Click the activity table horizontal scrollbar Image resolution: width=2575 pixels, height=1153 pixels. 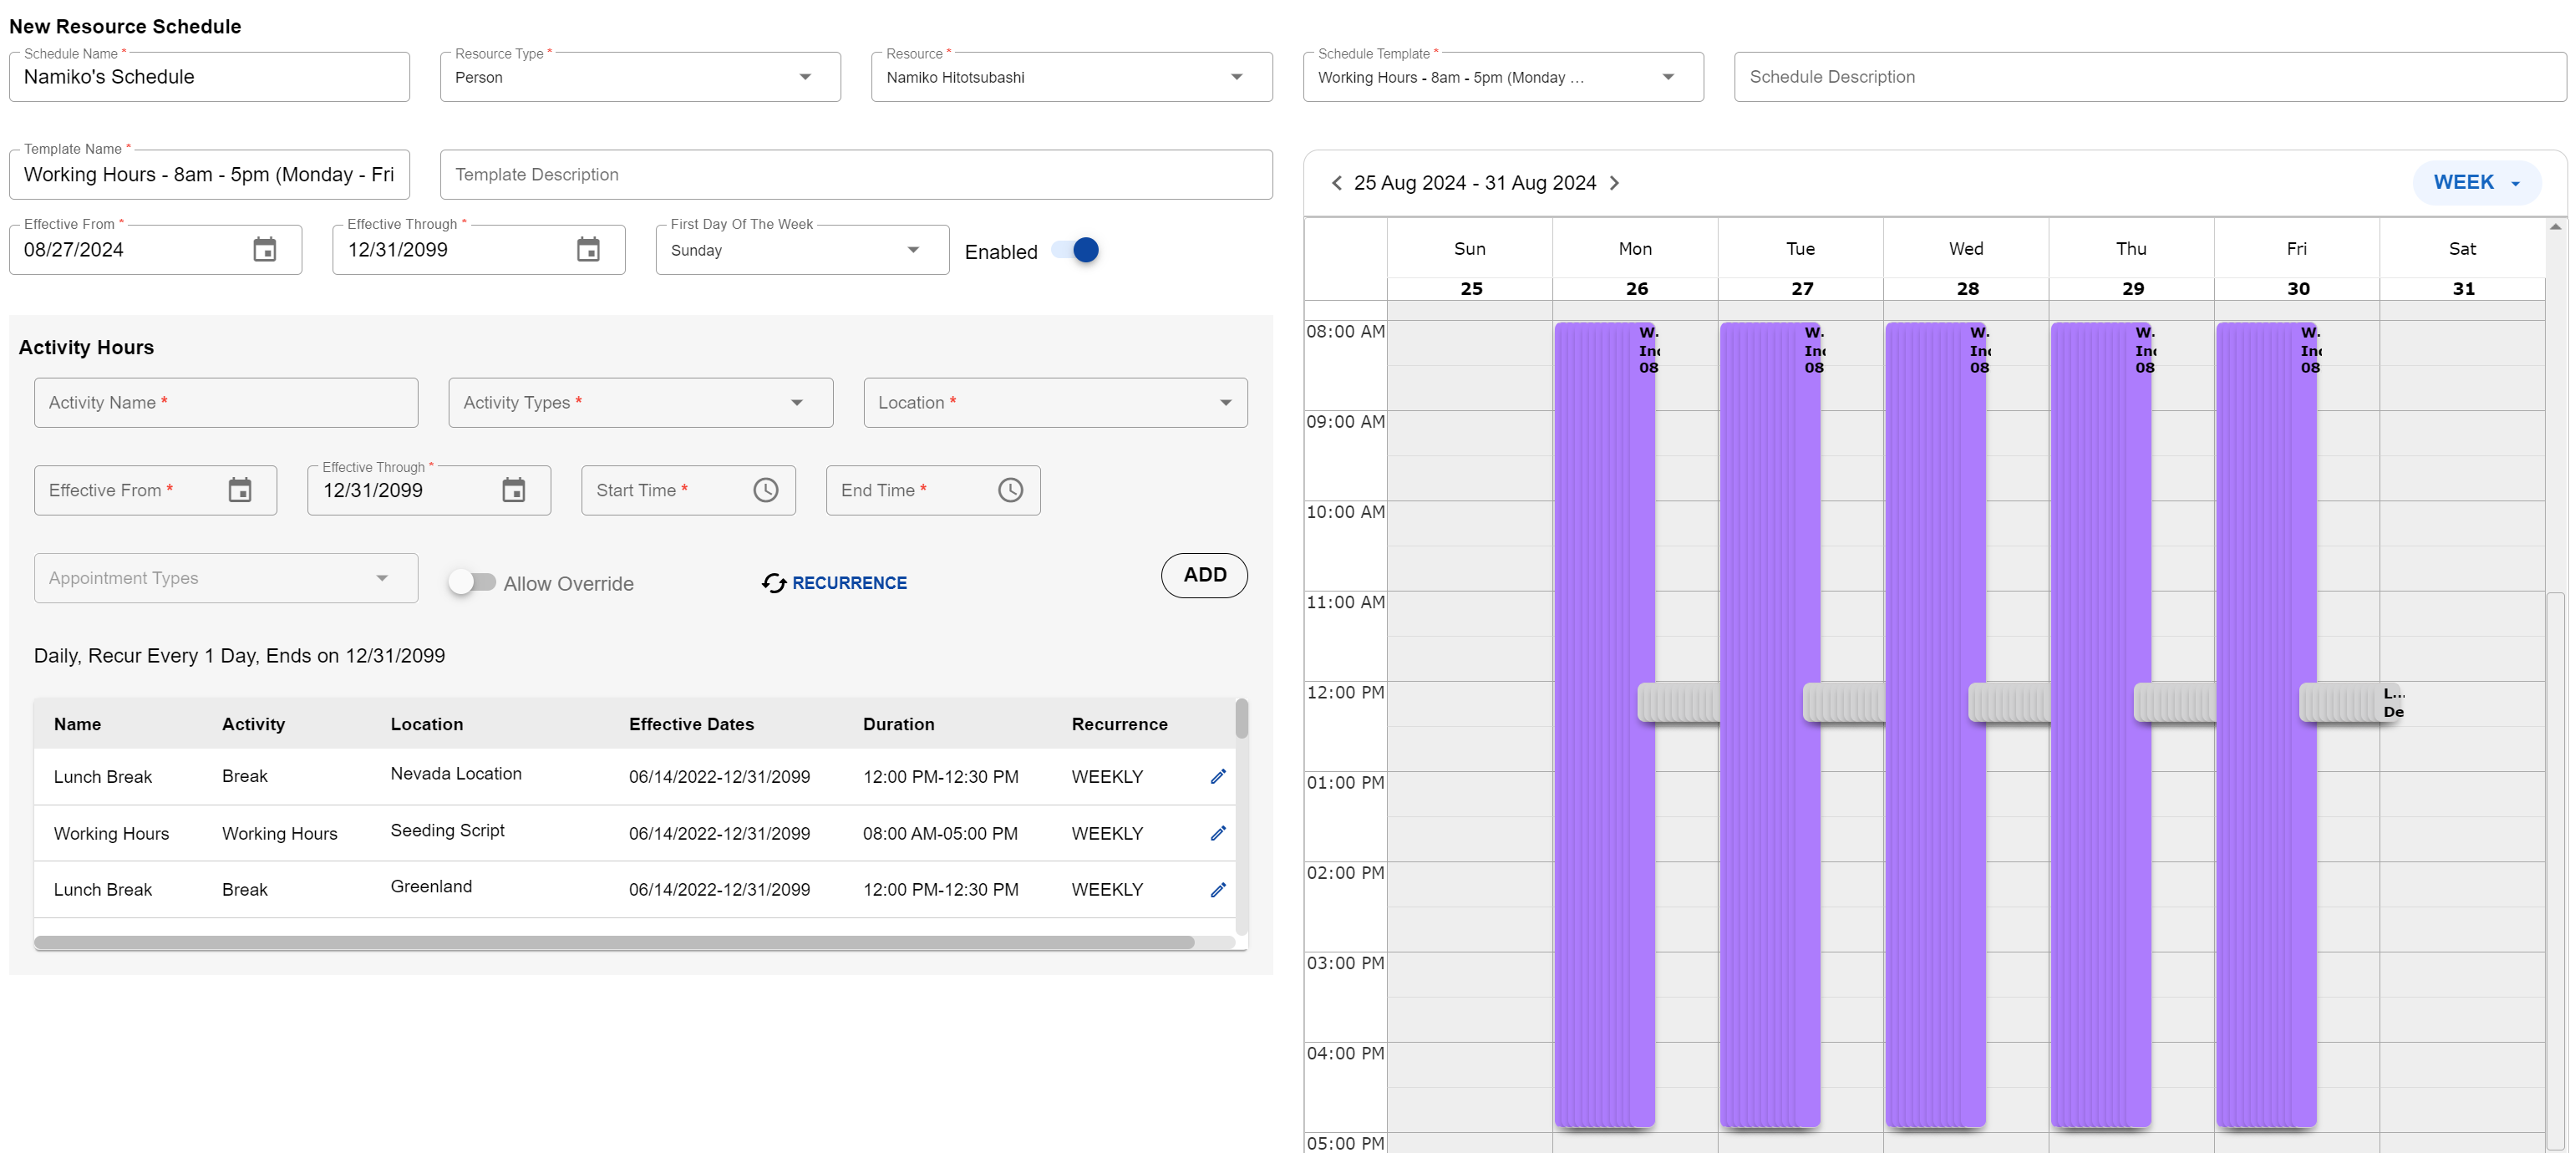(x=614, y=942)
